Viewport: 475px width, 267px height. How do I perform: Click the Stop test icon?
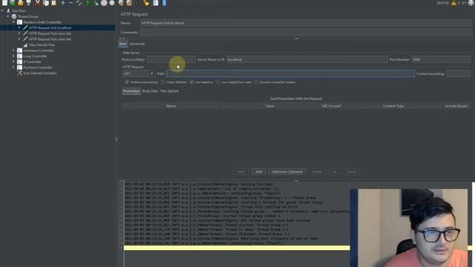point(104,3)
